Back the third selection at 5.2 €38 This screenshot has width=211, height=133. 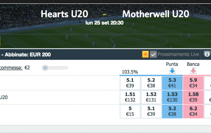click(x=172, y=112)
